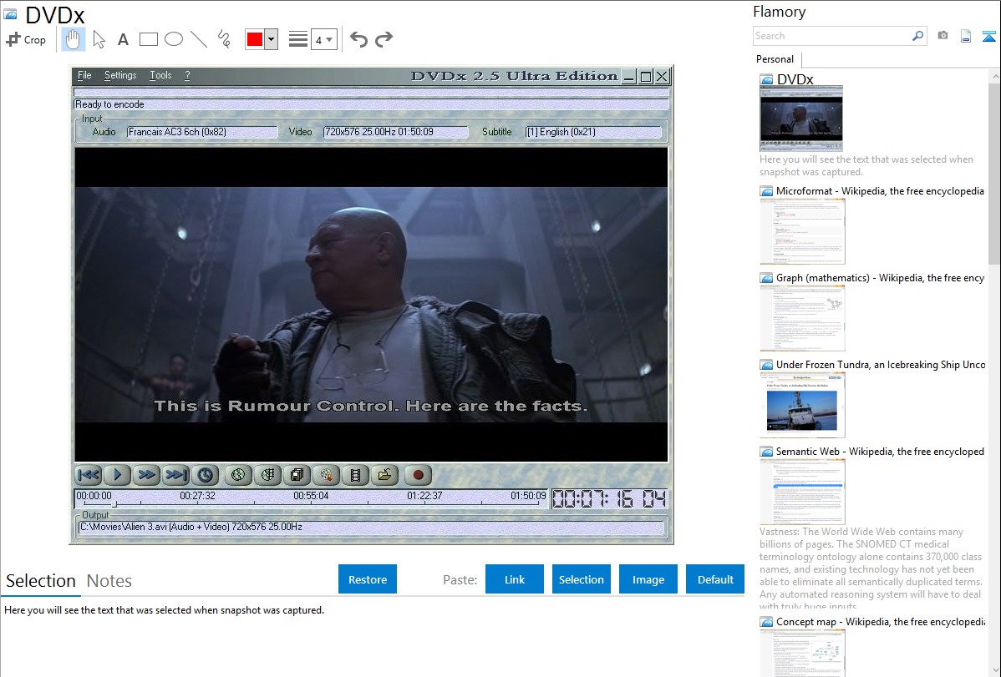Click into the Flamory search field
This screenshot has width=1001, height=677.
[x=831, y=36]
